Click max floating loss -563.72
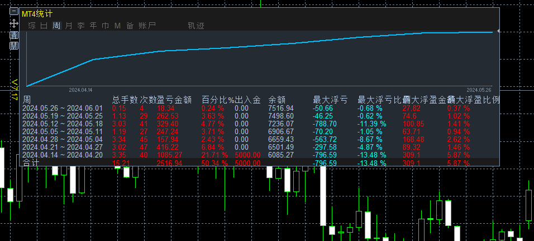534x241 pixels. pos(325,139)
